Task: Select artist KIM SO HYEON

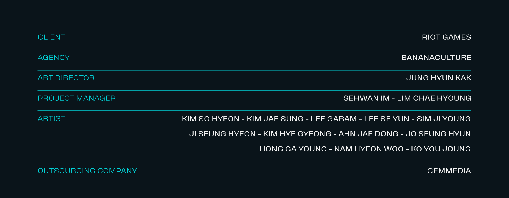Action: coord(211,119)
